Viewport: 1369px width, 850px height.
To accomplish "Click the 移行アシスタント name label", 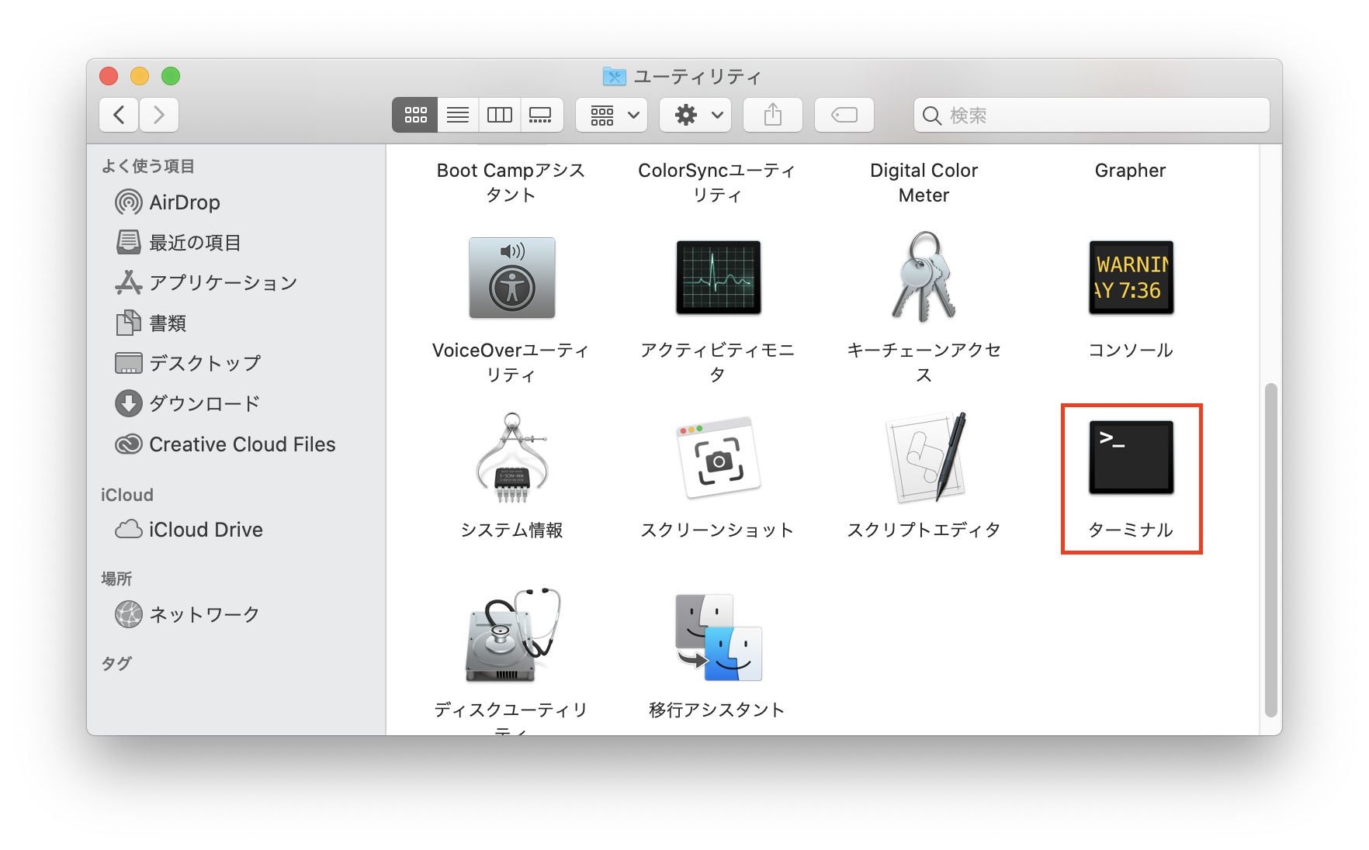I will coord(717,710).
